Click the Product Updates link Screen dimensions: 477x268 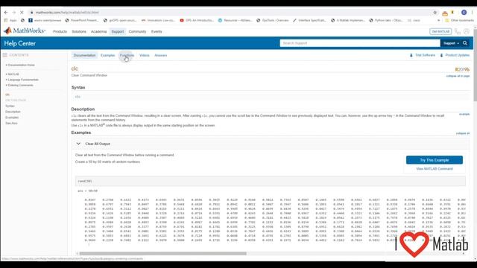[x=455, y=55]
